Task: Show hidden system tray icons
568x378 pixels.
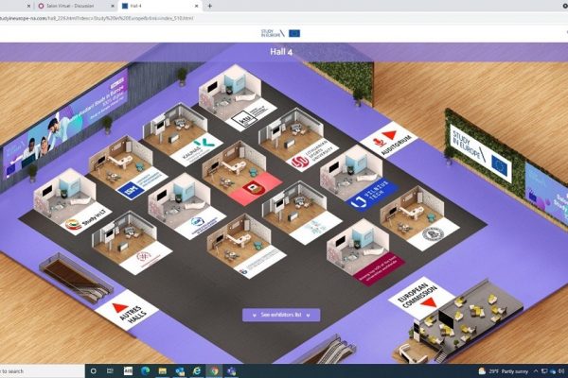Action: [x=536, y=371]
